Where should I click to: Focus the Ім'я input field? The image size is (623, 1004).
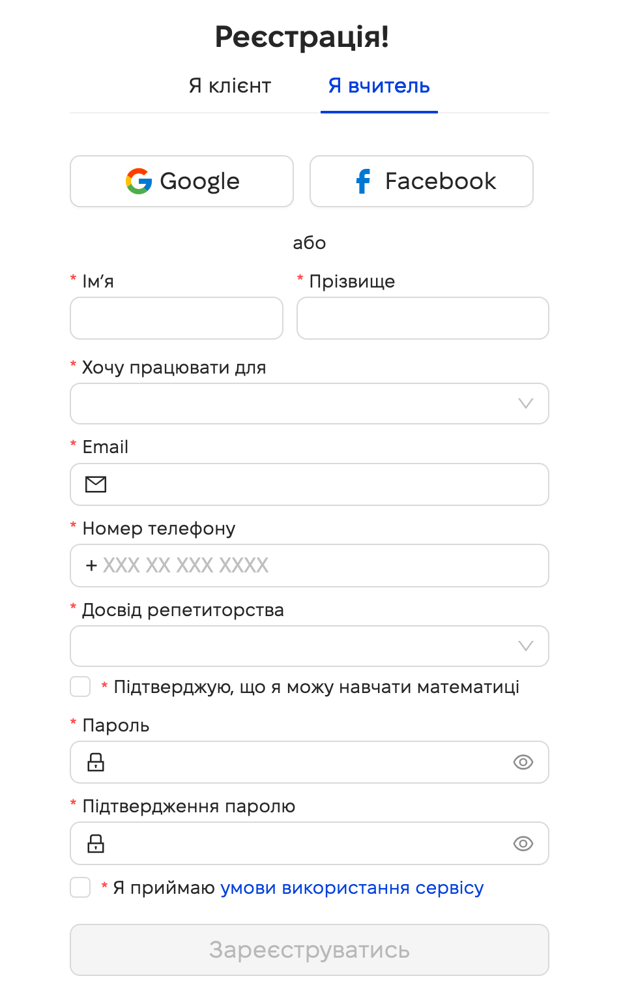pos(177,318)
